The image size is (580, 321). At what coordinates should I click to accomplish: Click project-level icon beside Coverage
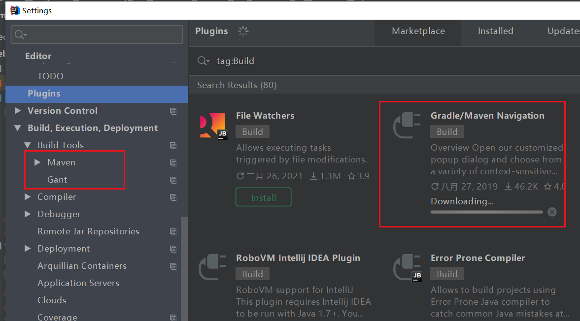point(173,317)
